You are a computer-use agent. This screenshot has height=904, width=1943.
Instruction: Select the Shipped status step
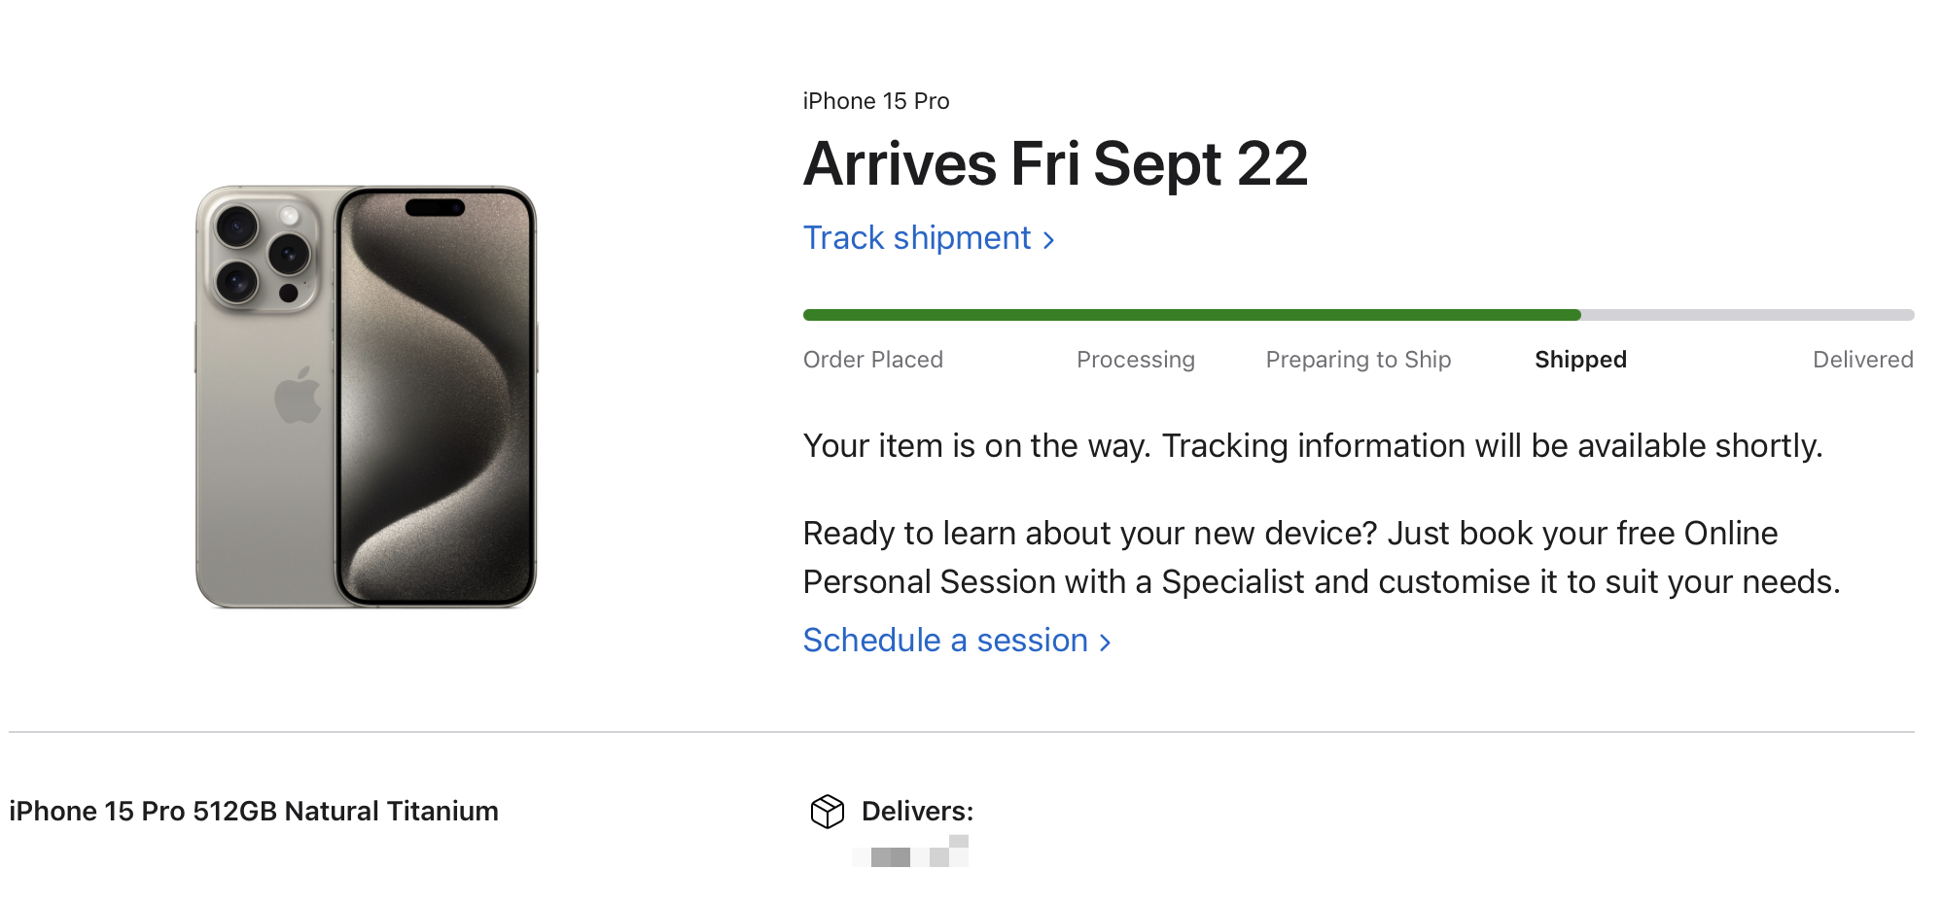[1581, 360]
